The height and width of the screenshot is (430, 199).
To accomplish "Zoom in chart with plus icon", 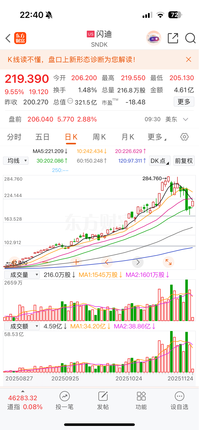I will [76, 262].
